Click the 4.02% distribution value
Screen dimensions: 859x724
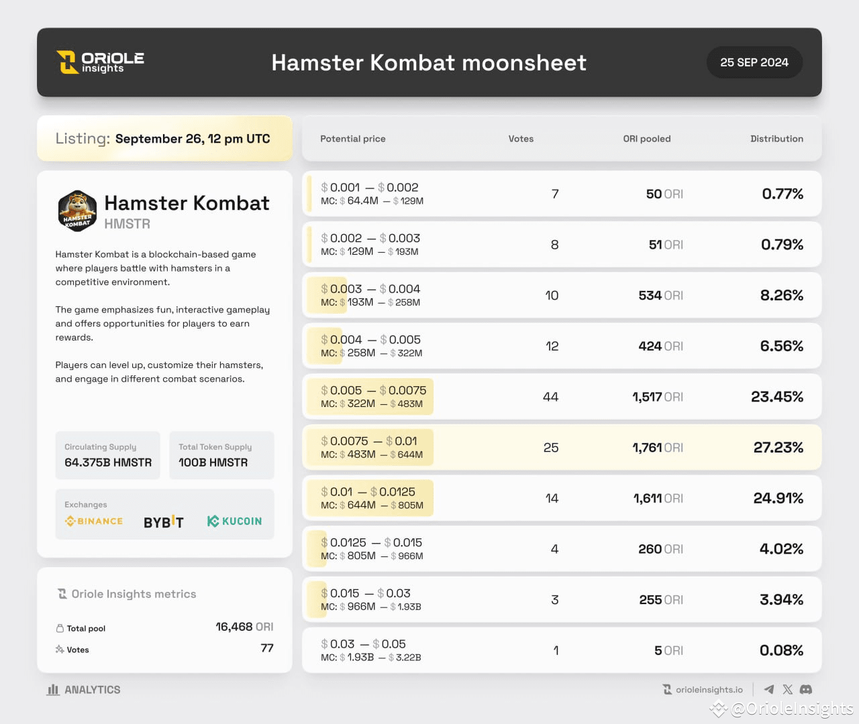pyautogui.click(x=781, y=549)
